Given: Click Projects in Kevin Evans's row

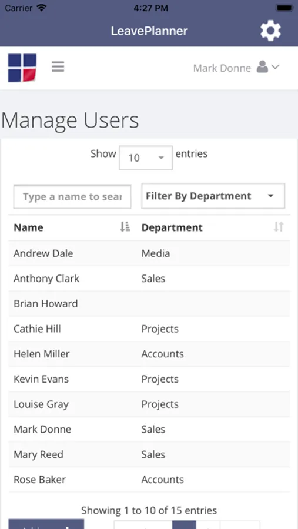Looking at the screenshot, I should tap(160, 379).
